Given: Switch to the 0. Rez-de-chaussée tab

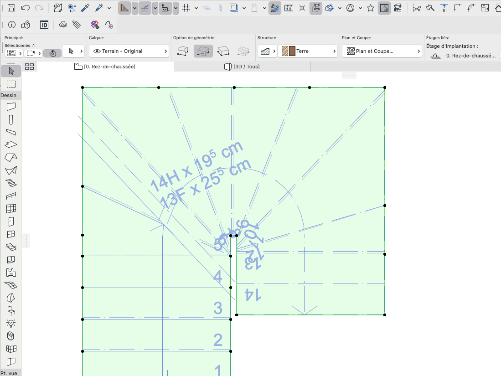Looking at the screenshot, I should (105, 67).
